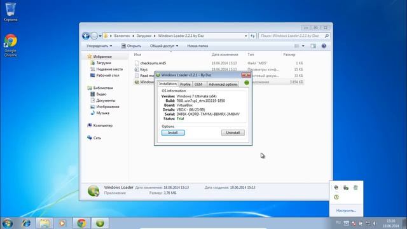Open the Упорядочить menu

(x=99, y=46)
